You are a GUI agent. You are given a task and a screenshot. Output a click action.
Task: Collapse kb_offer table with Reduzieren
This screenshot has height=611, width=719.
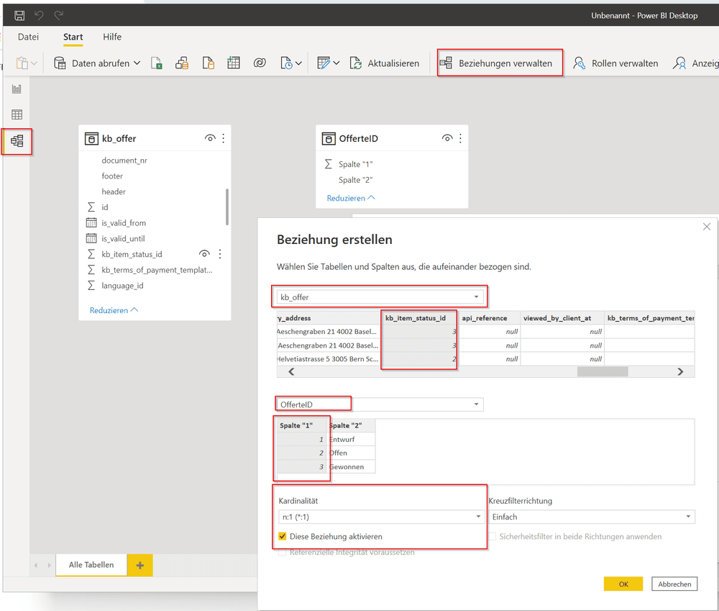click(114, 310)
